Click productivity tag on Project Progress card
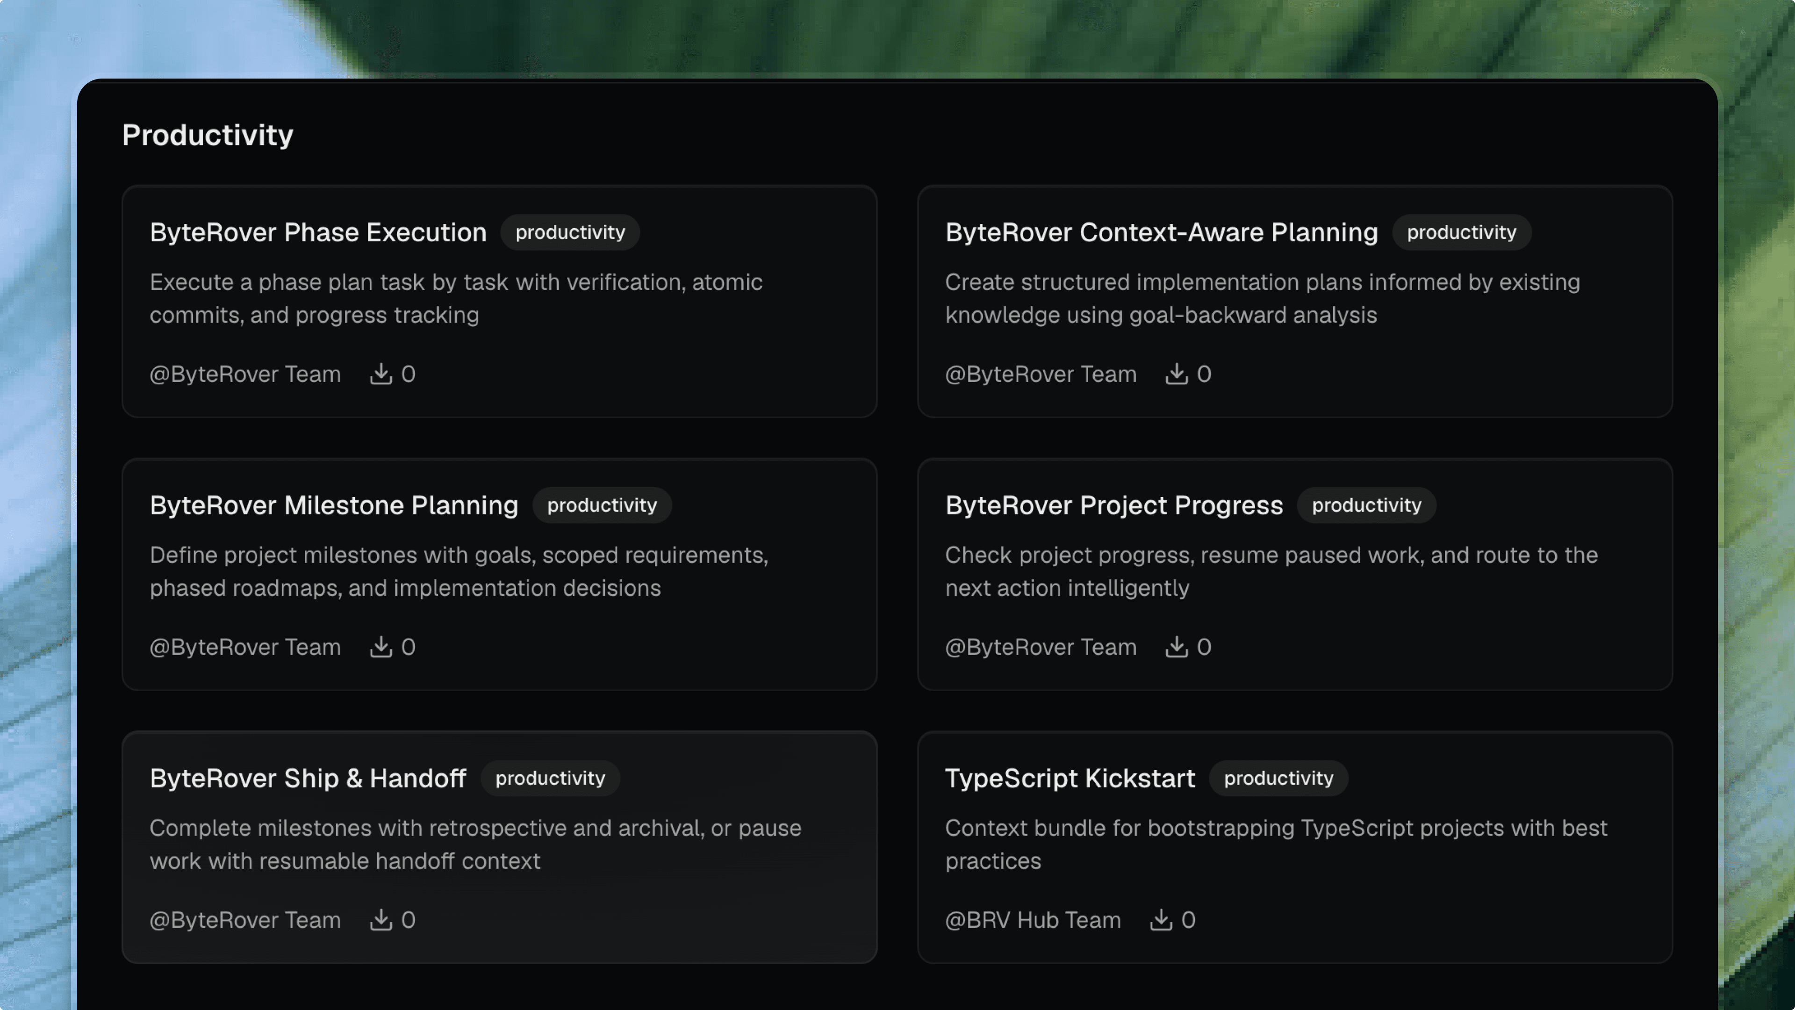 (x=1366, y=505)
